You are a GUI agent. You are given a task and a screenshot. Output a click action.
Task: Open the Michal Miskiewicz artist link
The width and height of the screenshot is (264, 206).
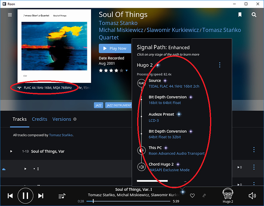click(121, 30)
